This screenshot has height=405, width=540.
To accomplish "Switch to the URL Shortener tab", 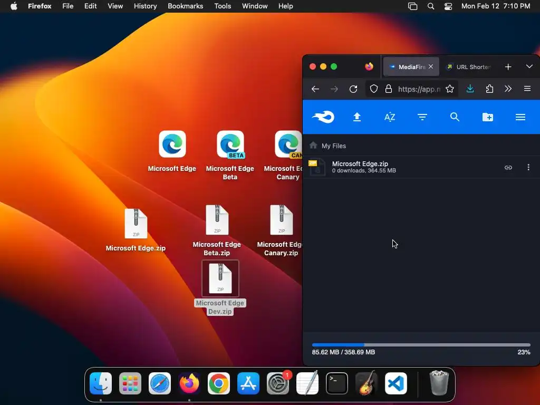I will (469, 67).
